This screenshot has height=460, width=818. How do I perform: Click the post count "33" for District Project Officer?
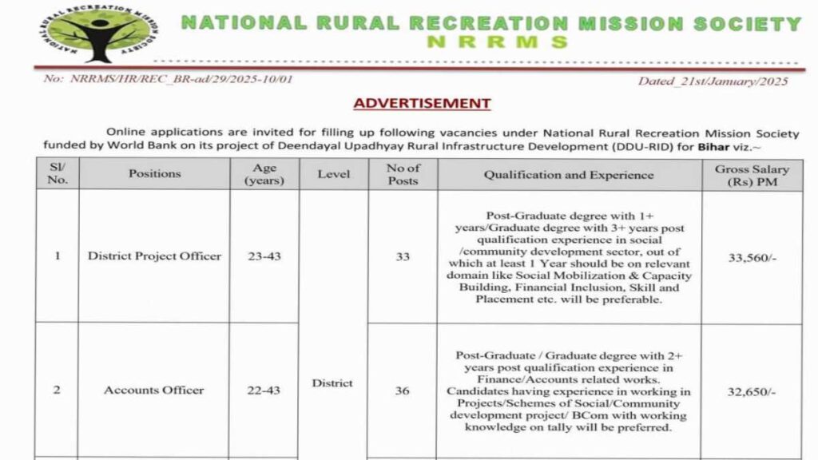tap(403, 256)
